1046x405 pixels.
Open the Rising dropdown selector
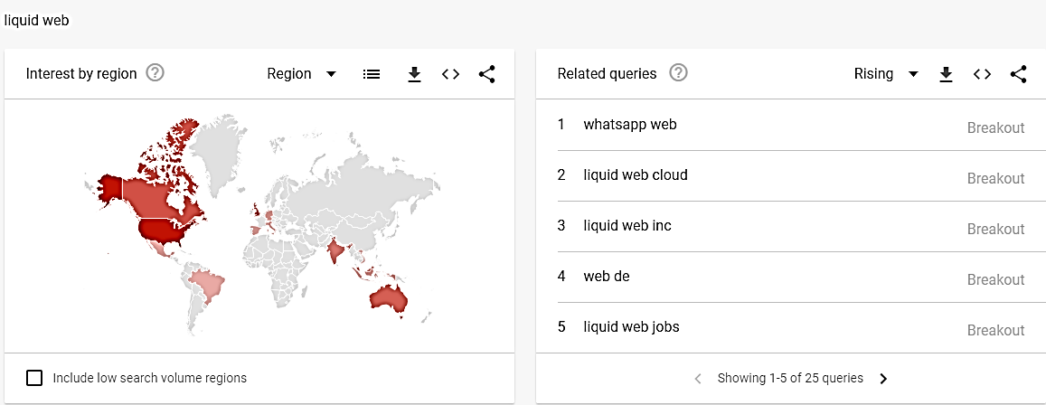pyautogui.click(x=885, y=74)
